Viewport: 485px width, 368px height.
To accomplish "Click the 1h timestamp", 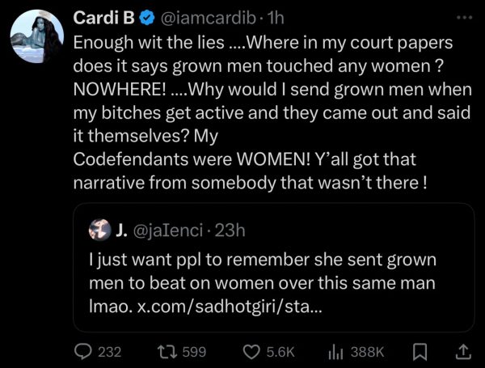I will tap(276, 18).
